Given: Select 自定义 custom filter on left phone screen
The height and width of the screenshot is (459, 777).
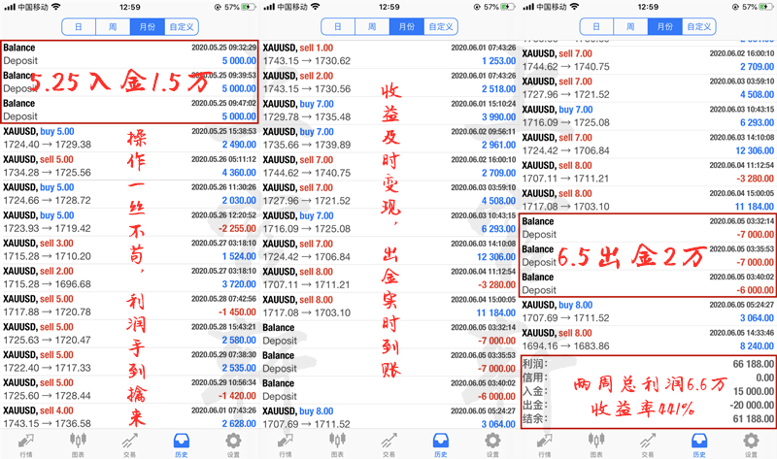Looking at the screenshot, I should (182, 27).
